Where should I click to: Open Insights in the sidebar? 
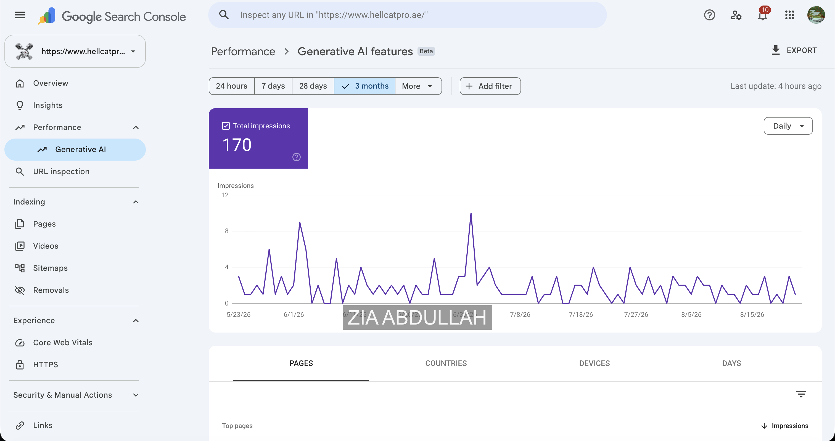75,105
